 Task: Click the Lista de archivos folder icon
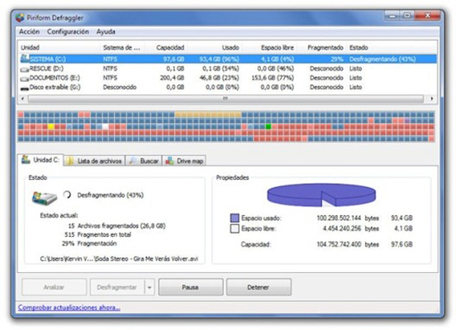coord(69,161)
